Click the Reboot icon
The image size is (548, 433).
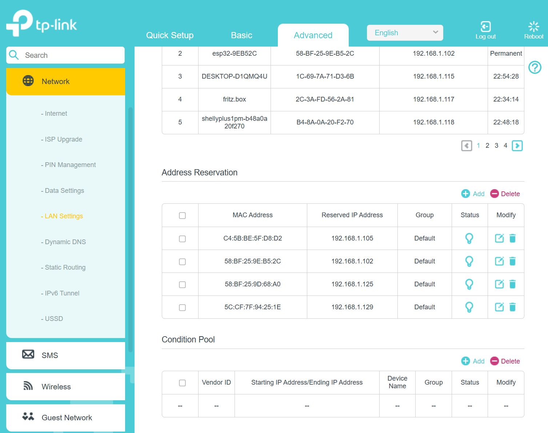pos(533,27)
